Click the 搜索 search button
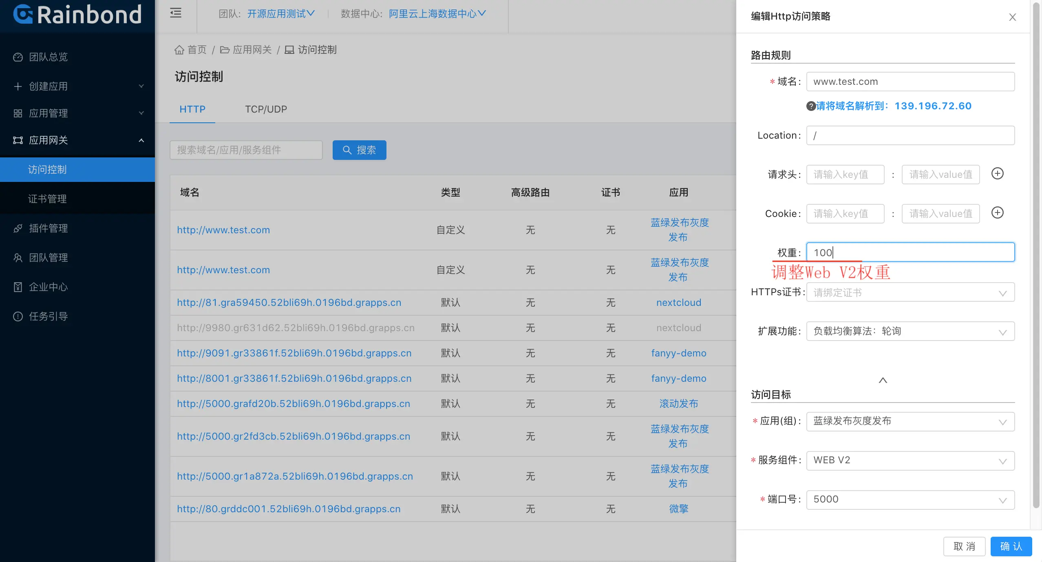This screenshot has height=562, width=1042. pos(359,150)
